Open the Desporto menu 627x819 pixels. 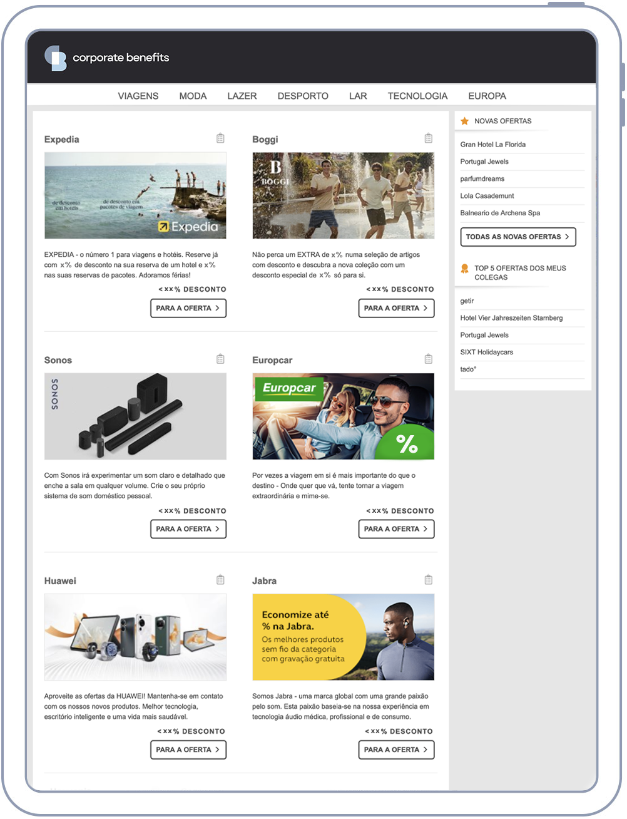click(303, 96)
